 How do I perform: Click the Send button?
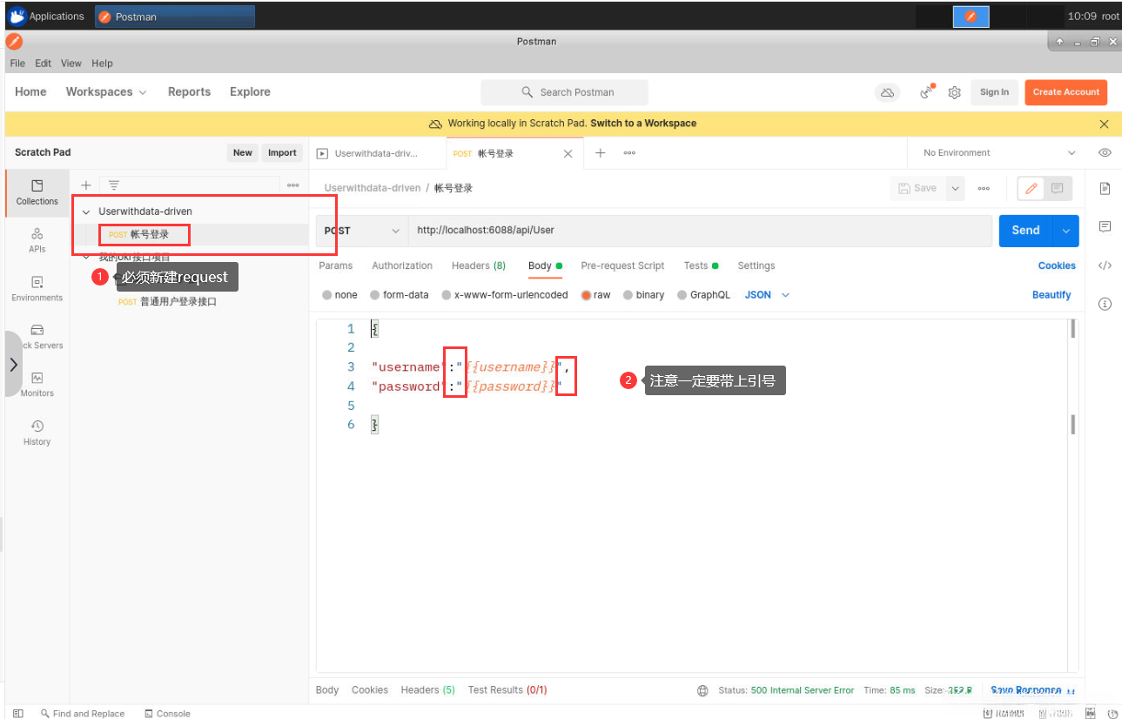[1026, 231]
